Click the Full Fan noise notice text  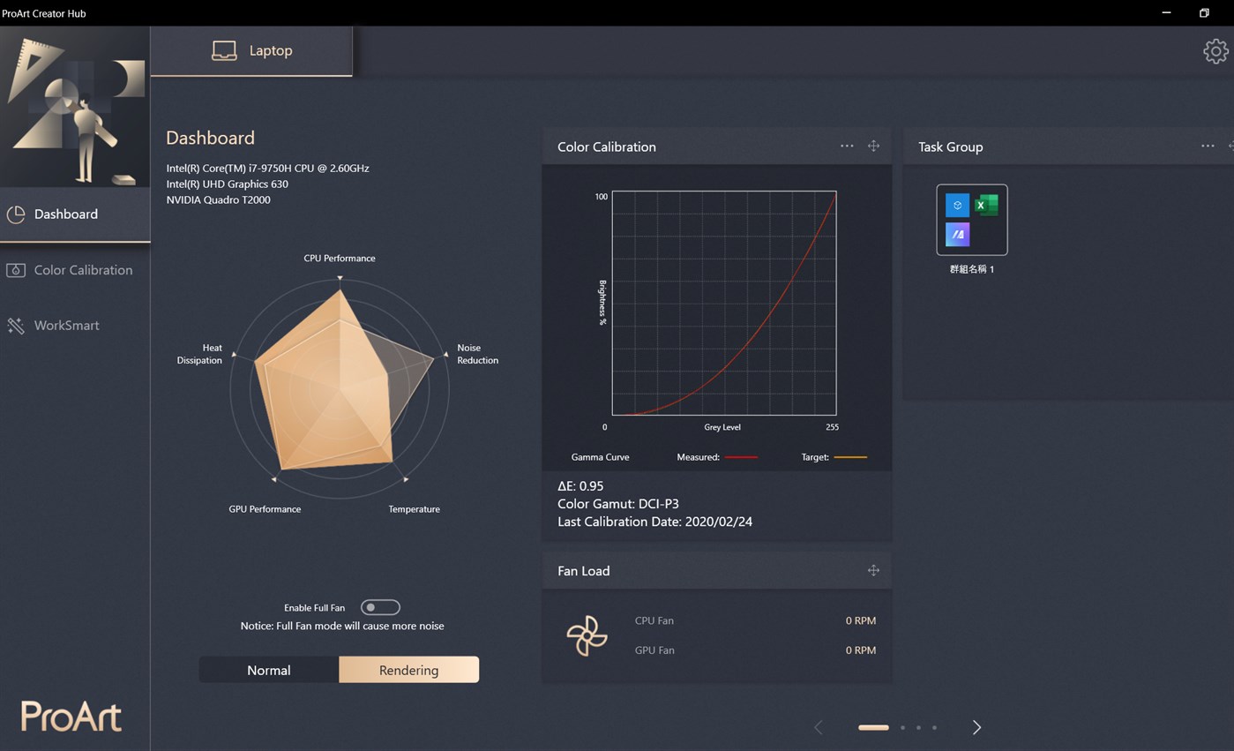tap(342, 626)
